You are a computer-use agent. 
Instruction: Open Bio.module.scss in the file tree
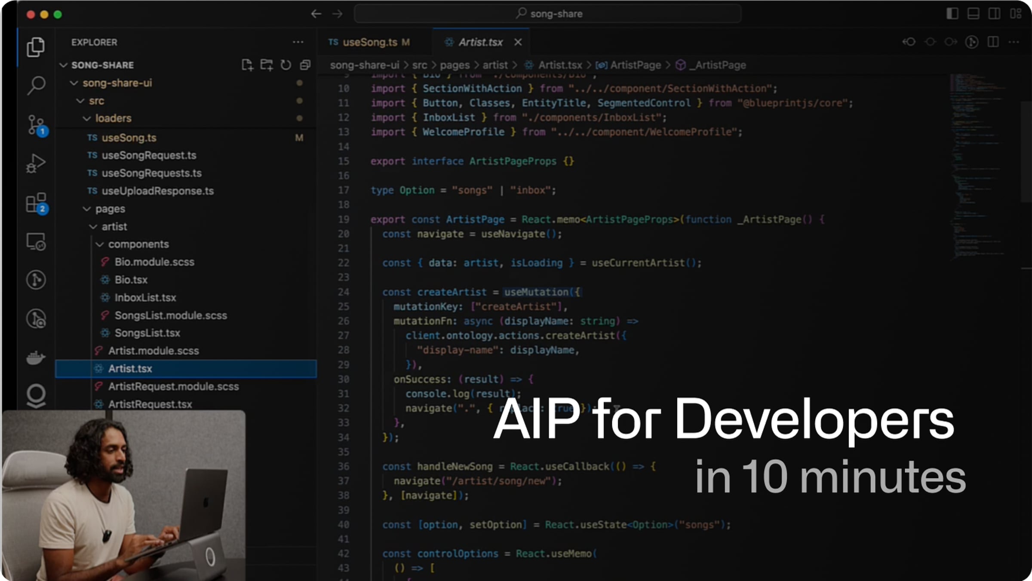pyautogui.click(x=186, y=262)
